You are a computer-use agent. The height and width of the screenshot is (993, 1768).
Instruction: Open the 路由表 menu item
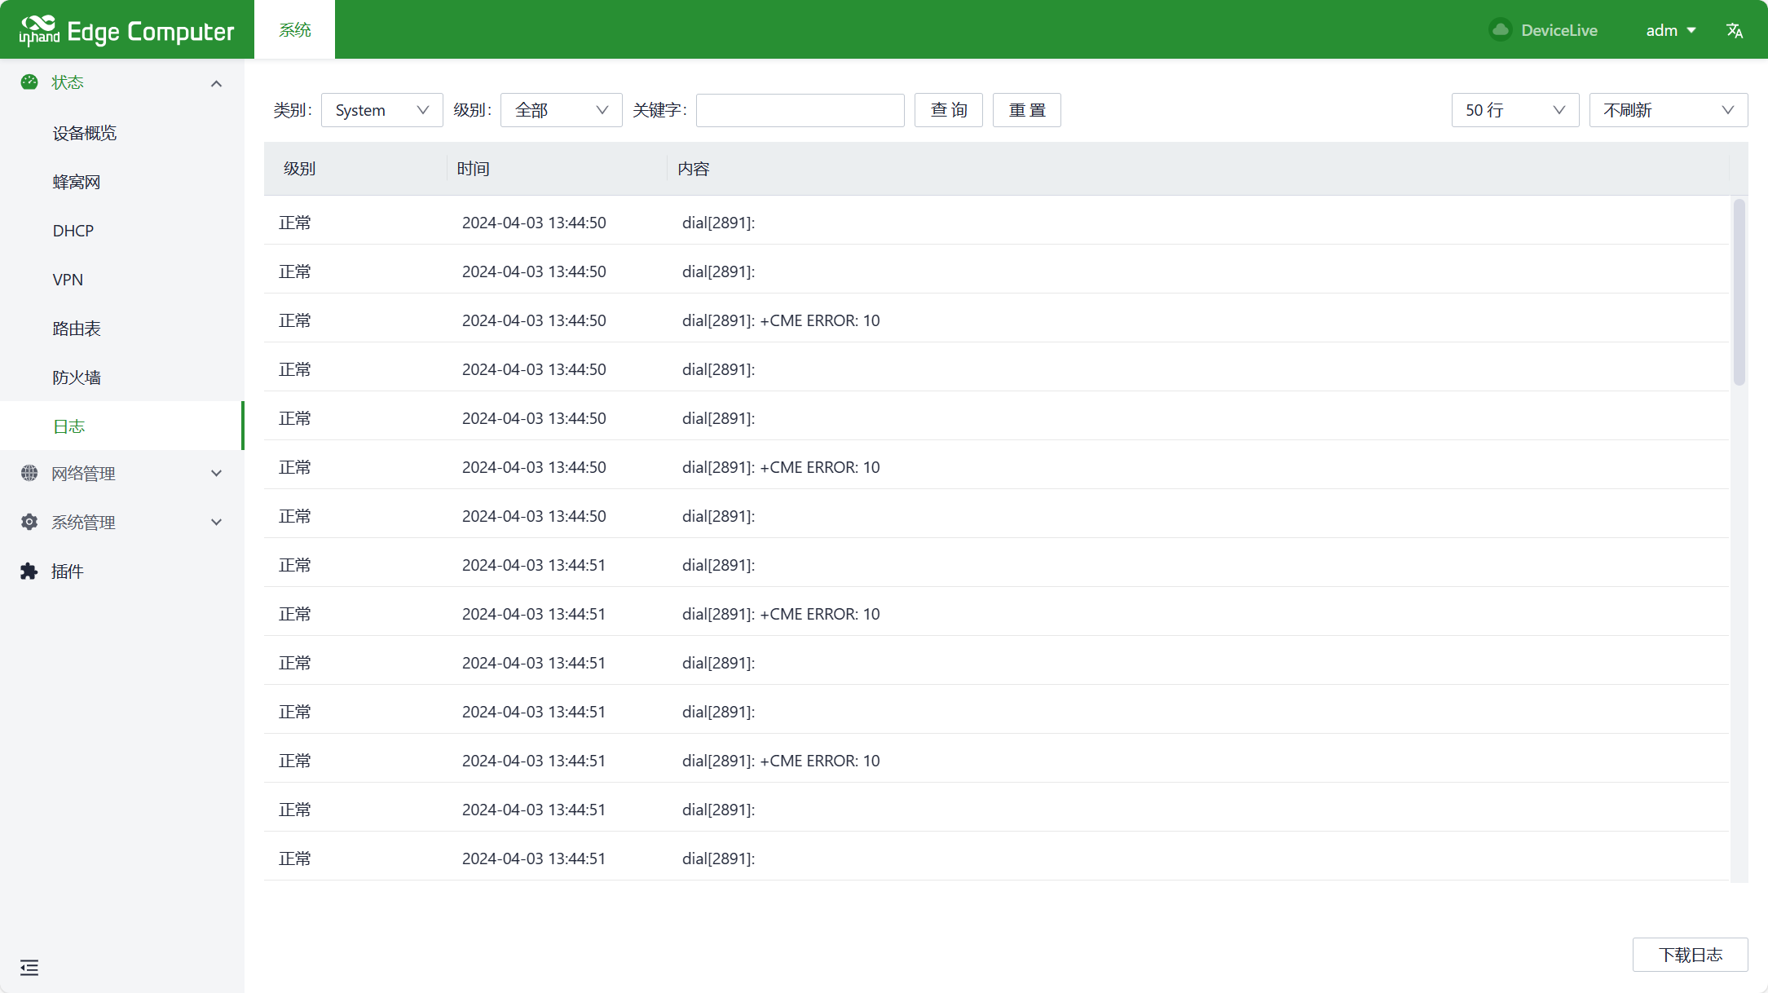(x=122, y=329)
